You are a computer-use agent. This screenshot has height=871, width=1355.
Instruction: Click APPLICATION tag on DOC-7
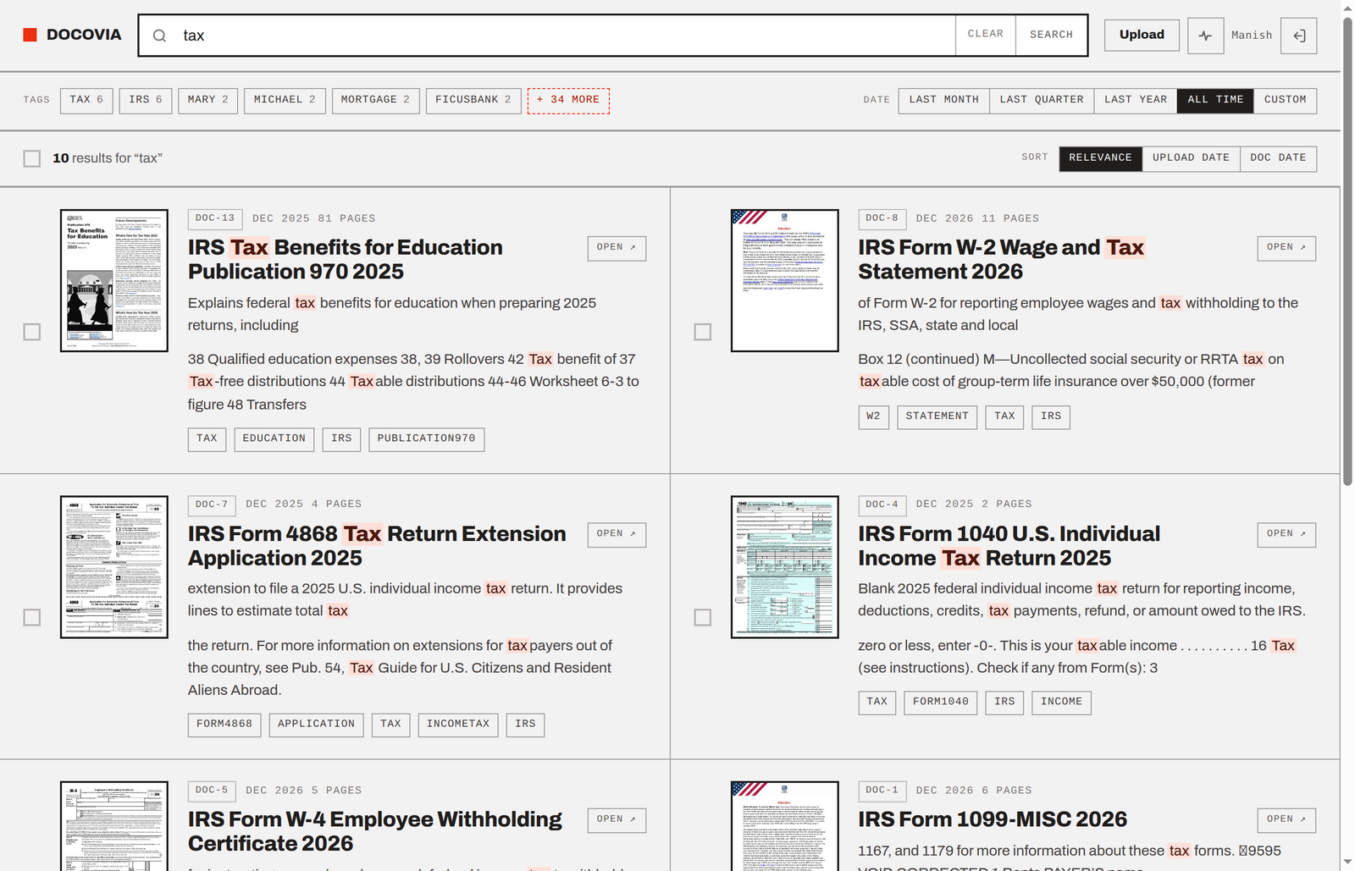pyautogui.click(x=317, y=725)
